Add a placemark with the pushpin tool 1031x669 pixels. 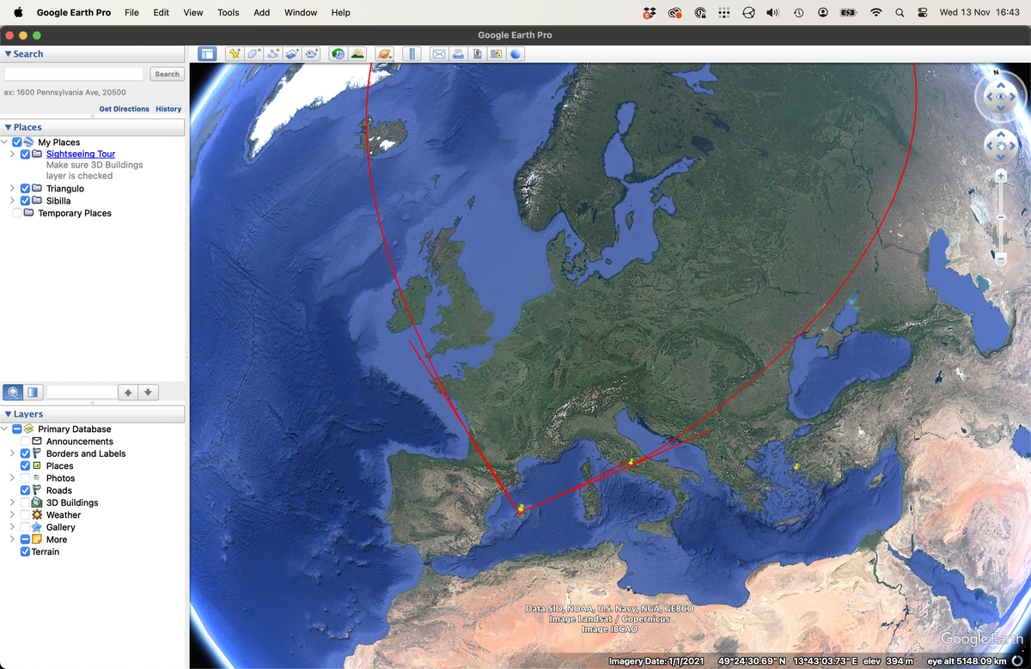pyautogui.click(x=234, y=54)
